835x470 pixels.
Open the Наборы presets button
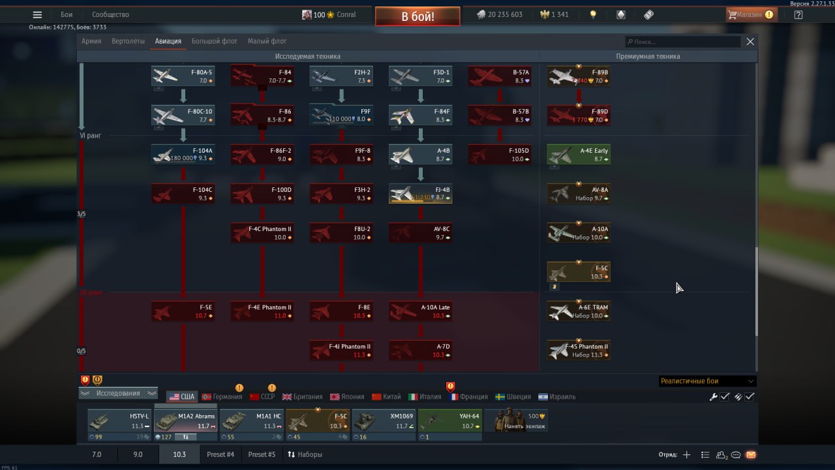pos(305,454)
